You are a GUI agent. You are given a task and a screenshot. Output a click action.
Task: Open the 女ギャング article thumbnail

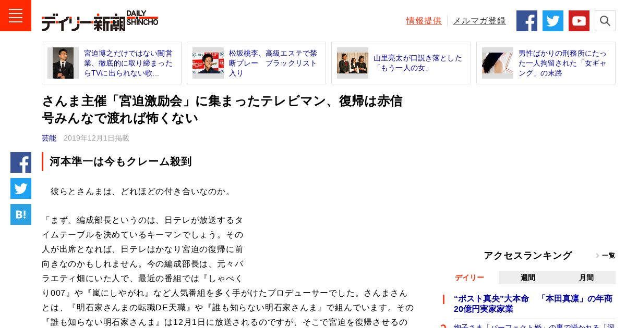(498, 63)
